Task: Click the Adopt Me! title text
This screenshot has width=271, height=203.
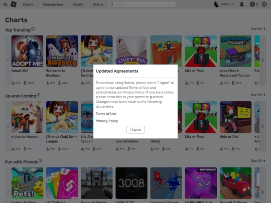Action: 20,71
